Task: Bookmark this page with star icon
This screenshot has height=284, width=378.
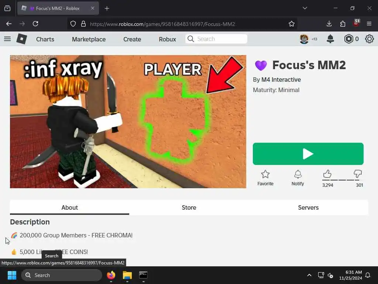Action: coord(292,24)
